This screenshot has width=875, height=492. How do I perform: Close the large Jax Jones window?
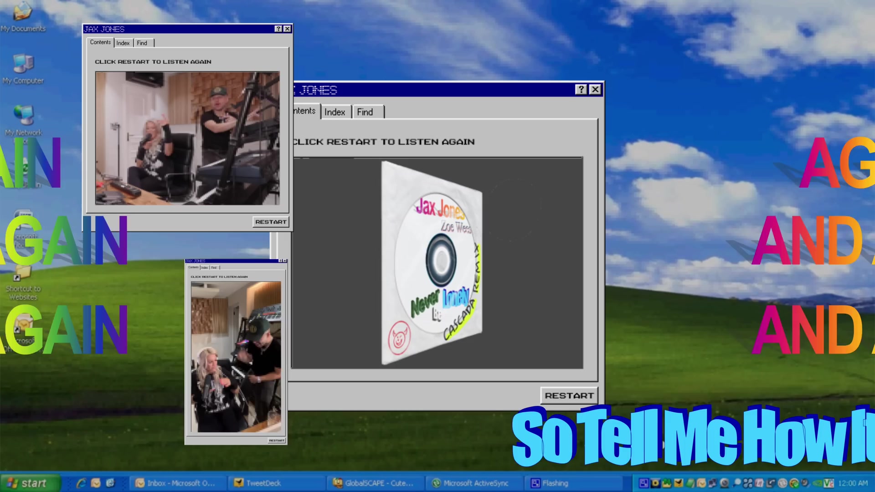point(595,89)
